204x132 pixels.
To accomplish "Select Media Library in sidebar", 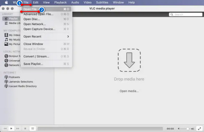I will tap(12, 23).
